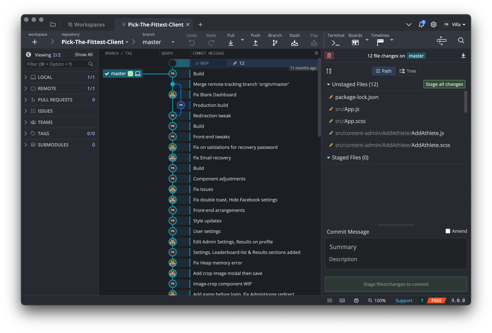Toggle sort order of changed files
The image size is (492, 333).
pos(329,71)
